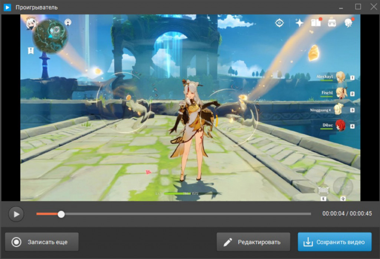This screenshot has height=259, width=380.
Task: Click the play button in player controls
Action: point(16,214)
